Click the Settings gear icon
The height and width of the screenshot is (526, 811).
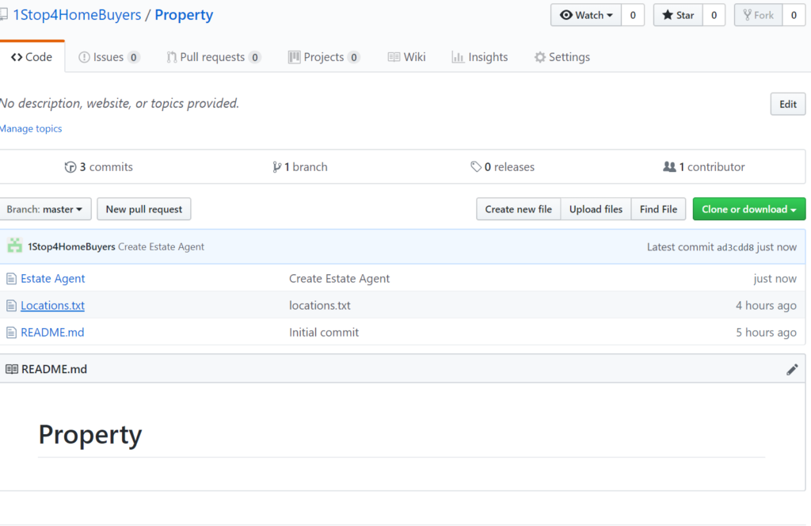click(540, 57)
